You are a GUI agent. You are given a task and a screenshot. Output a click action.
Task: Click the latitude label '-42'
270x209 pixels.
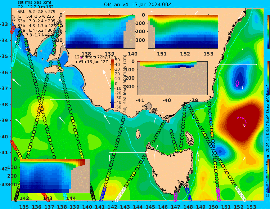click(4, 169)
